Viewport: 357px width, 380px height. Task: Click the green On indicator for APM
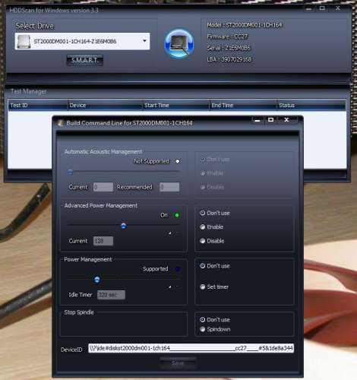tap(177, 215)
